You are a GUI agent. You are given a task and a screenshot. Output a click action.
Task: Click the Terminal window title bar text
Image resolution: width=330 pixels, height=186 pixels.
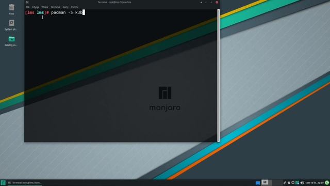[114, 2]
